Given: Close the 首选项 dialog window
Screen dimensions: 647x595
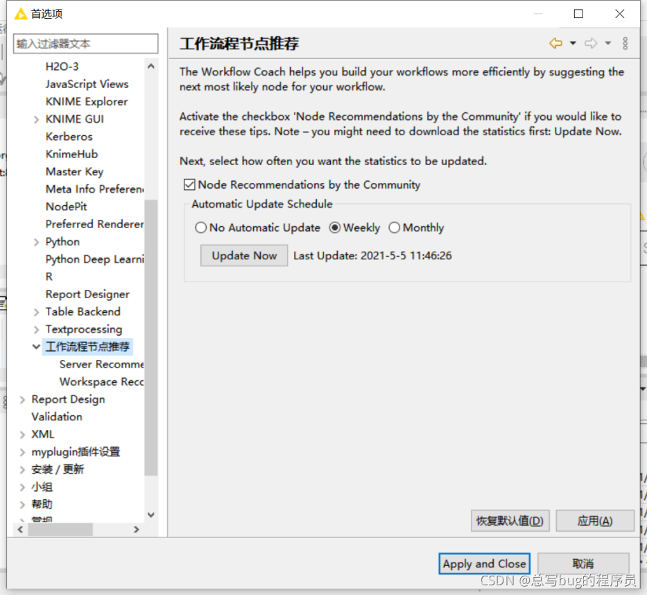Looking at the screenshot, I should click(619, 14).
